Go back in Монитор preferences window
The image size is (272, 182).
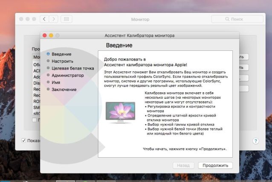click(x=44, y=19)
